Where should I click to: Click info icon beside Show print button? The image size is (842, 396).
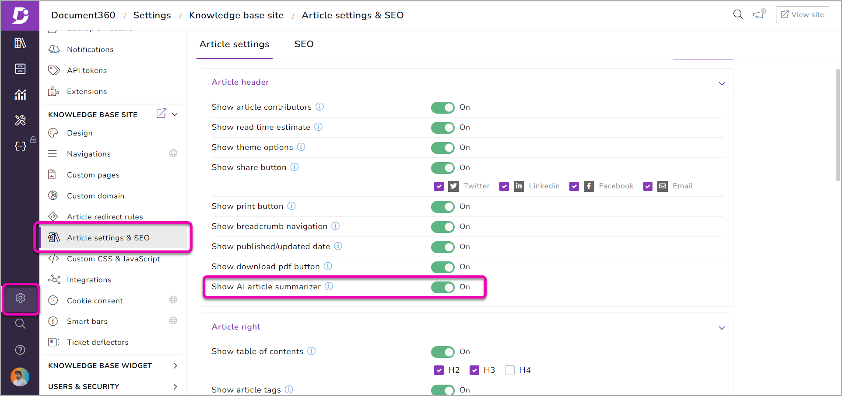291,206
